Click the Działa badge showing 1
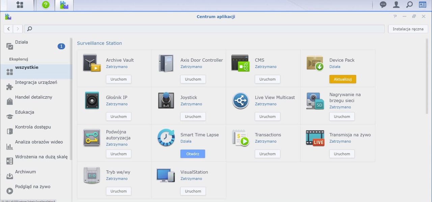 point(61,46)
